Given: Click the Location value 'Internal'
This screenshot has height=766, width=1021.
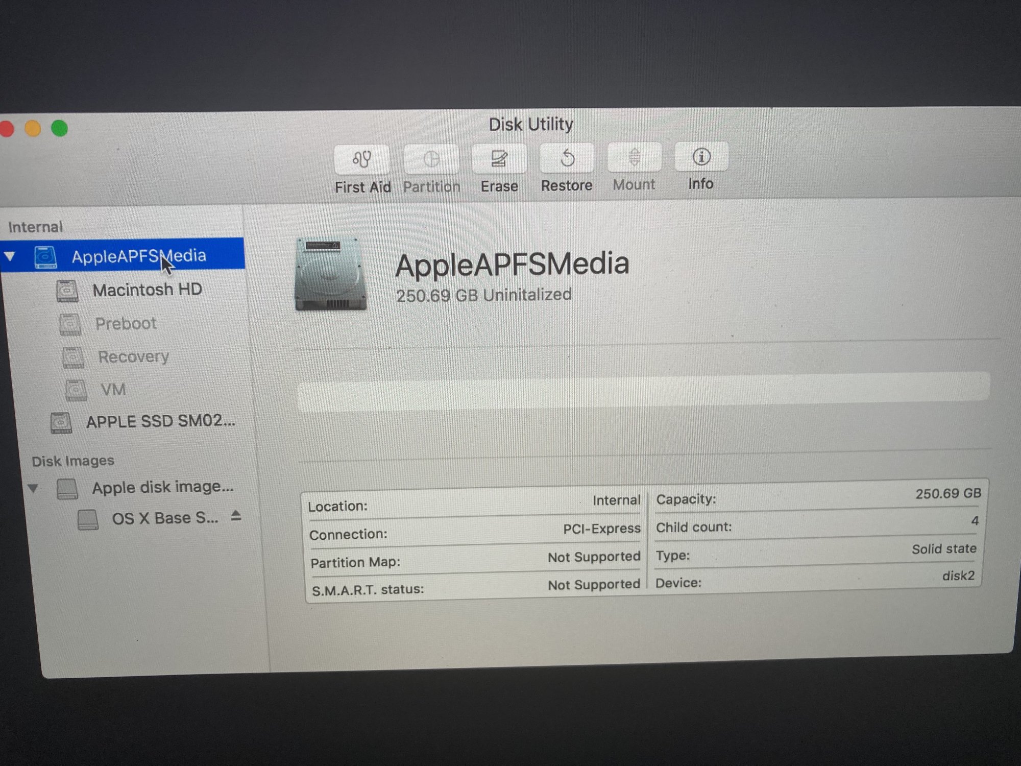Looking at the screenshot, I should pos(617,500).
